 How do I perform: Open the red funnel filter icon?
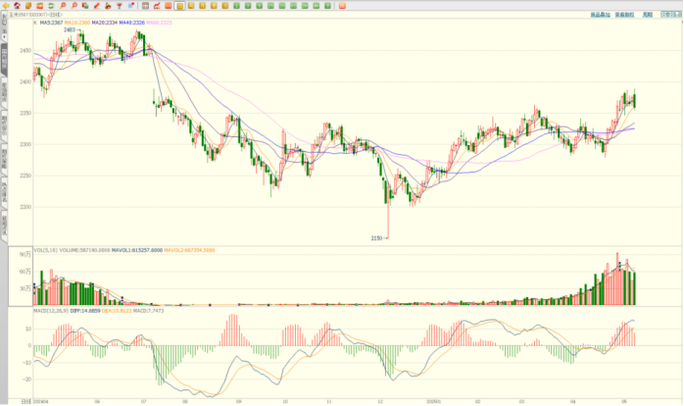[x=120, y=5]
